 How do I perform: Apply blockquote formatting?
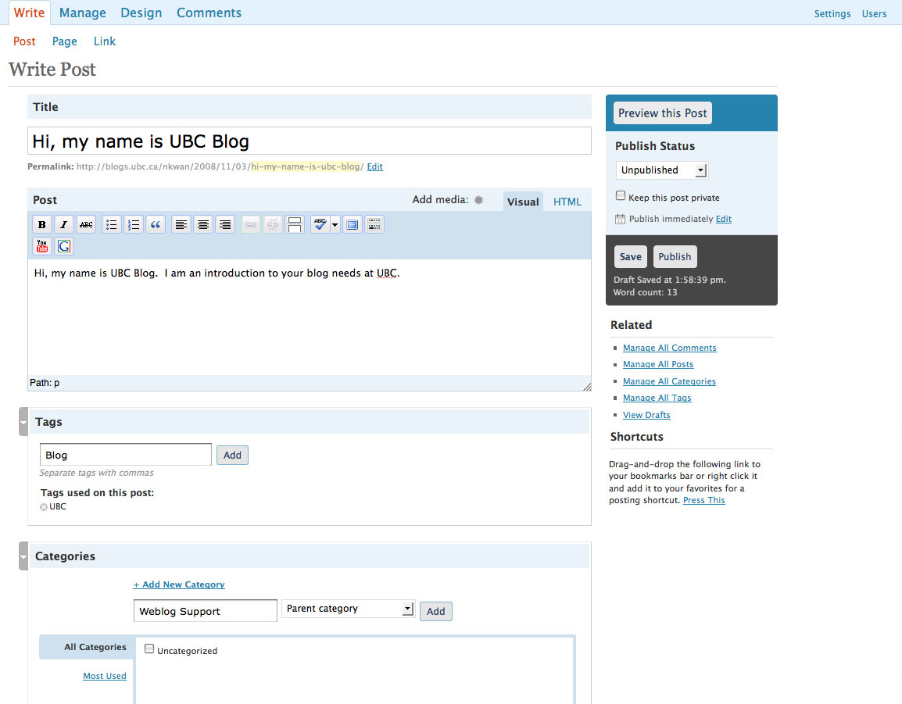(156, 224)
